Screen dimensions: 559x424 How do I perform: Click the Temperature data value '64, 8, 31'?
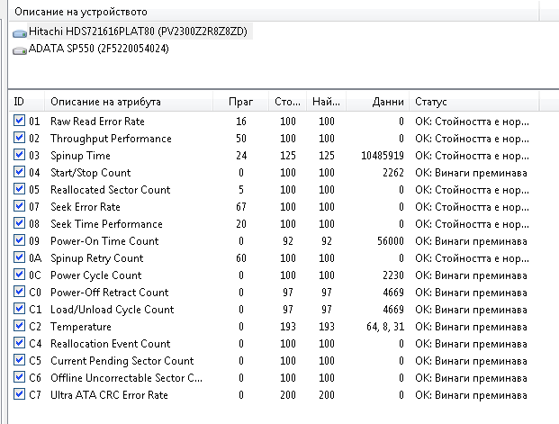(x=385, y=327)
